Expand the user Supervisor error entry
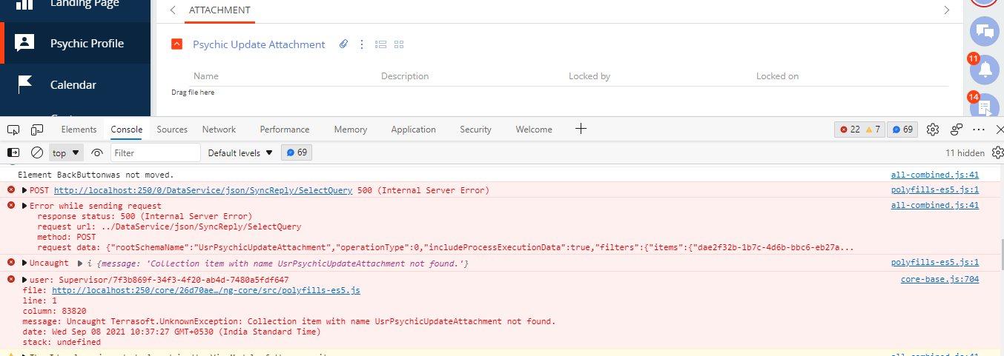 pyautogui.click(x=24, y=280)
